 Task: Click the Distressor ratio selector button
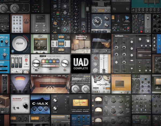[84, 79]
